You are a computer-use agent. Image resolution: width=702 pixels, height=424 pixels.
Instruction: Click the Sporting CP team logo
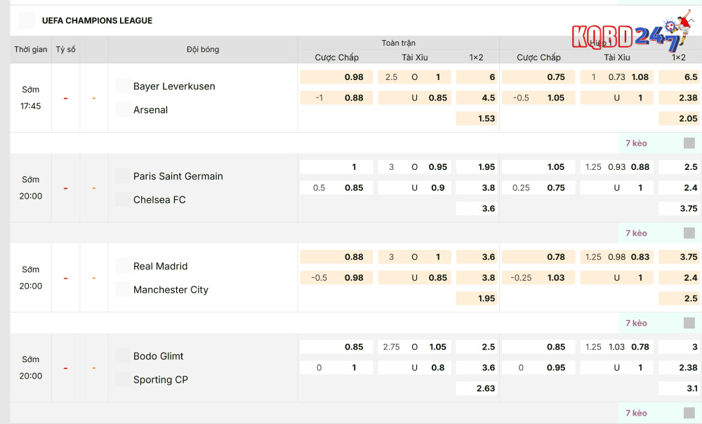tap(123, 379)
